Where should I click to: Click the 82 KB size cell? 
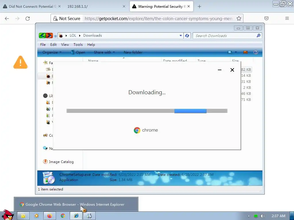coord(246,70)
